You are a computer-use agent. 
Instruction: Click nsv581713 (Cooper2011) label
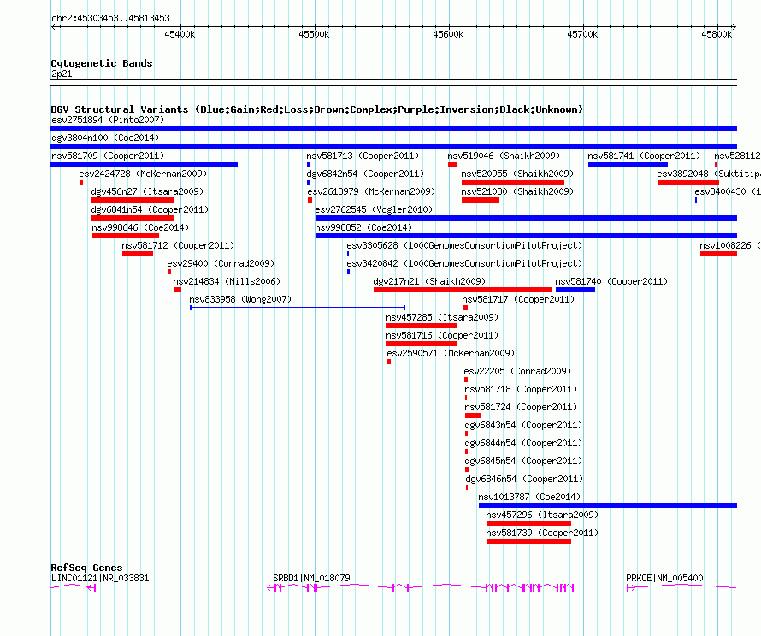tap(363, 156)
